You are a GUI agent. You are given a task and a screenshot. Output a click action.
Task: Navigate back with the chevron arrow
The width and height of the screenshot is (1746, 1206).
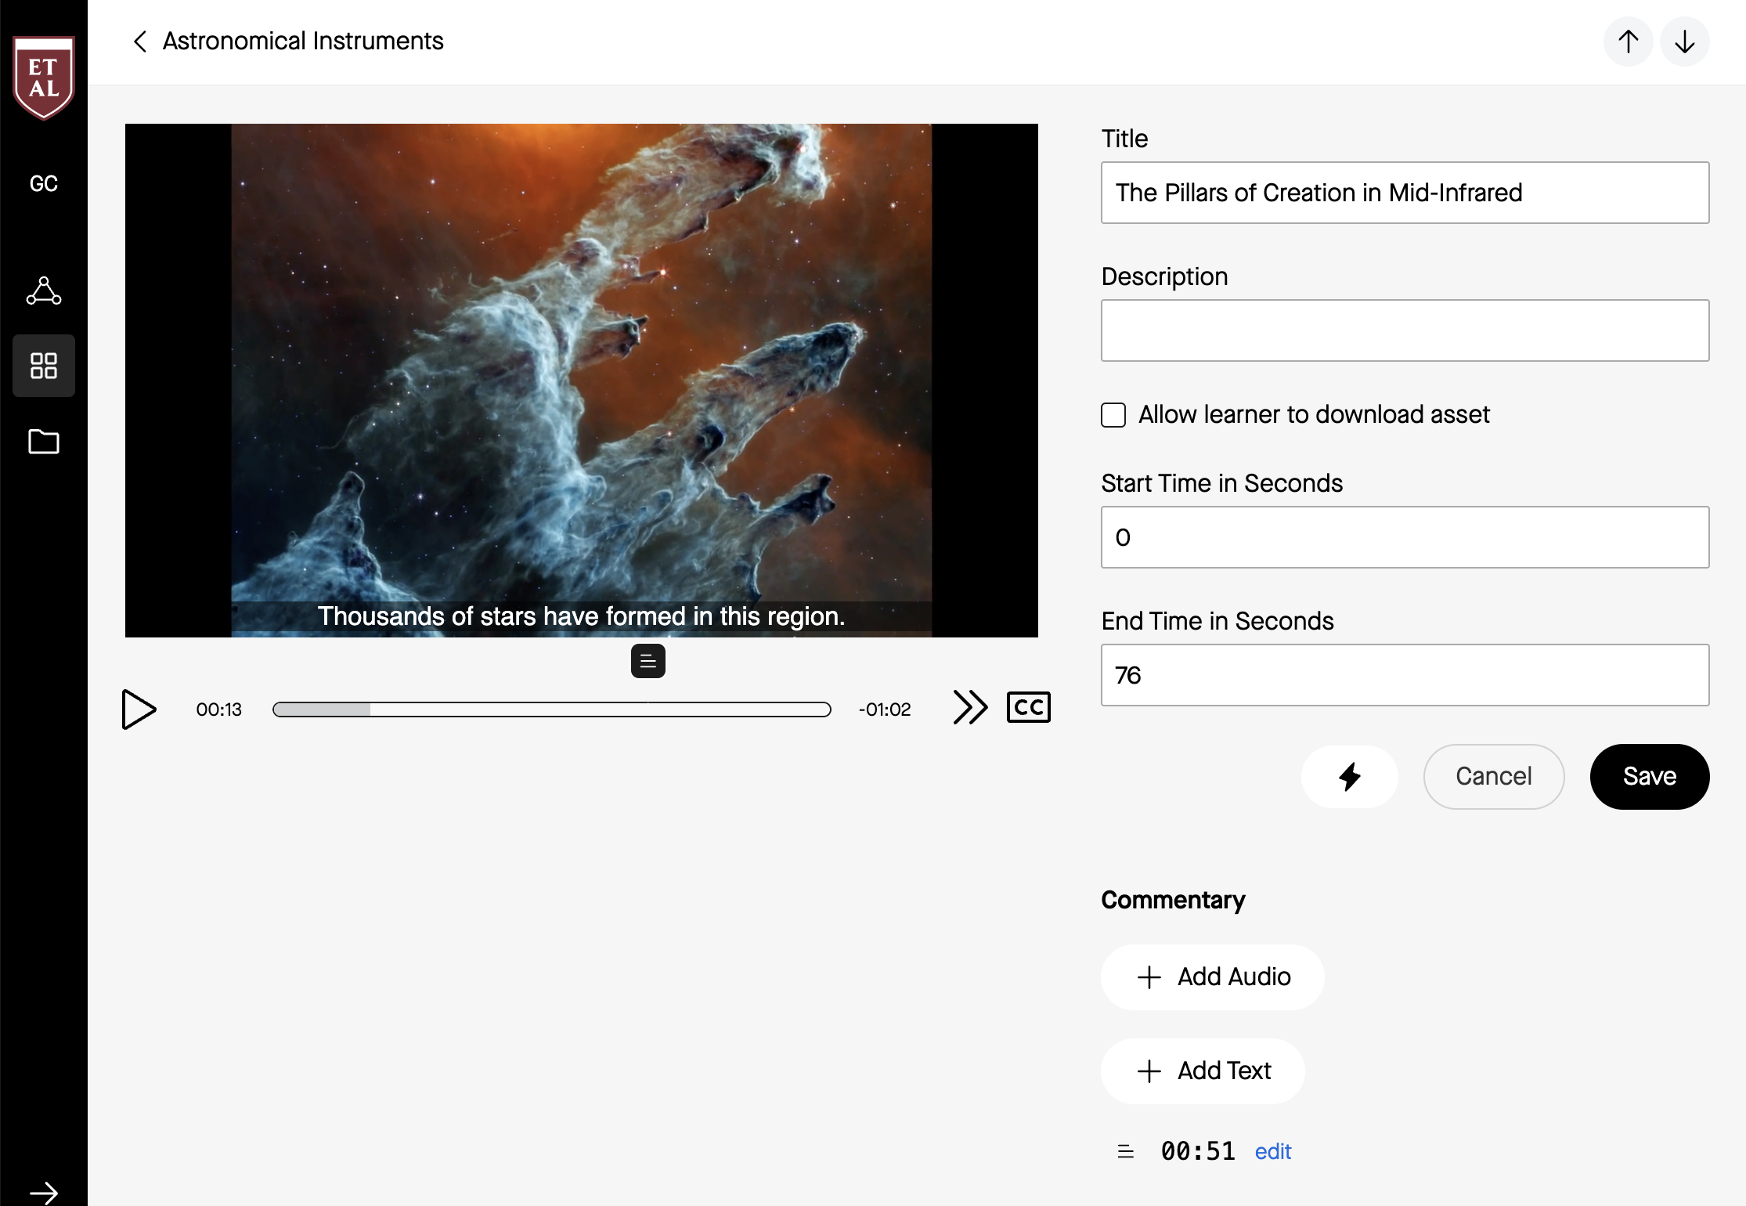139,42
